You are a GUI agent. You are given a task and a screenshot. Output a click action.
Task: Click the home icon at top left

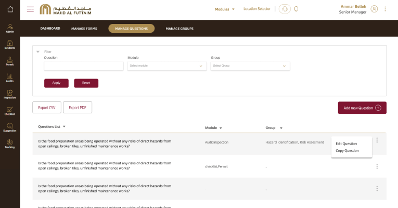click(x=10, y=9)
